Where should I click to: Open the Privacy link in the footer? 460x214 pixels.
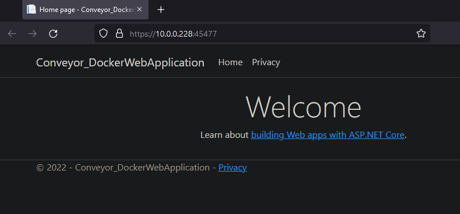pyautogui.click(x=233, y=168)
